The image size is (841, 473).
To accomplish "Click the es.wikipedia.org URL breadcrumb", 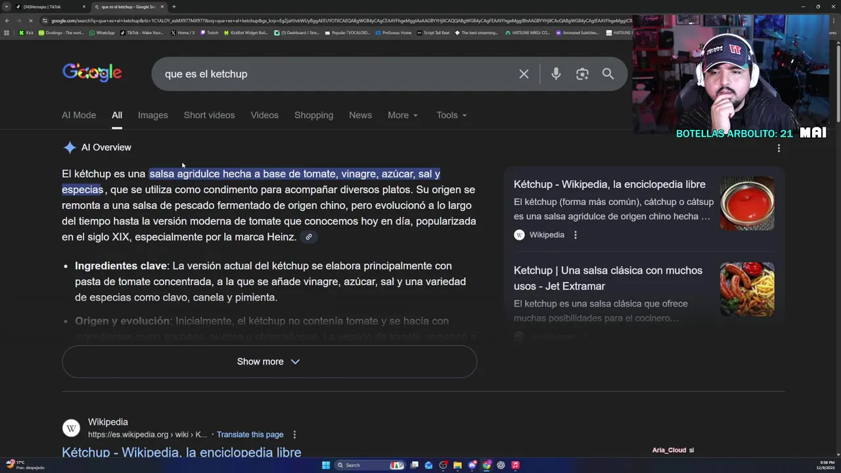I will coord(148,434).
